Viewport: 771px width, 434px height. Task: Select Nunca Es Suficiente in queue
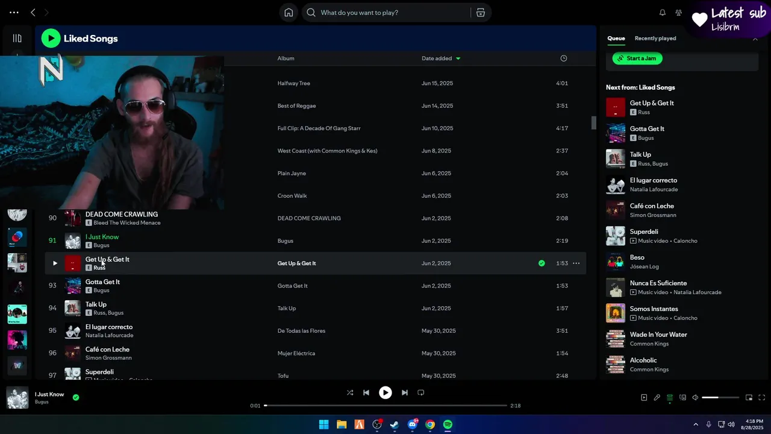[x=682, y=287]
